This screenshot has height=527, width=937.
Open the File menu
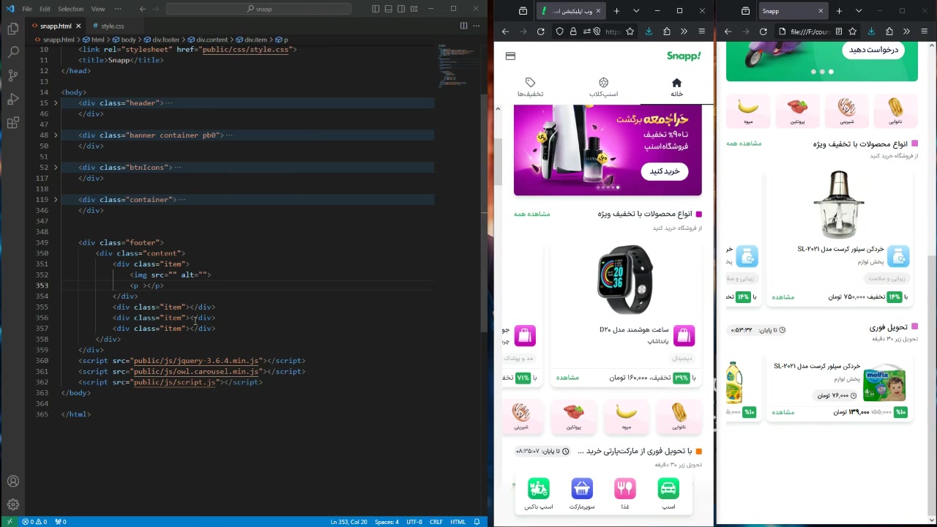pyautogui.click(x=27, y=9)
